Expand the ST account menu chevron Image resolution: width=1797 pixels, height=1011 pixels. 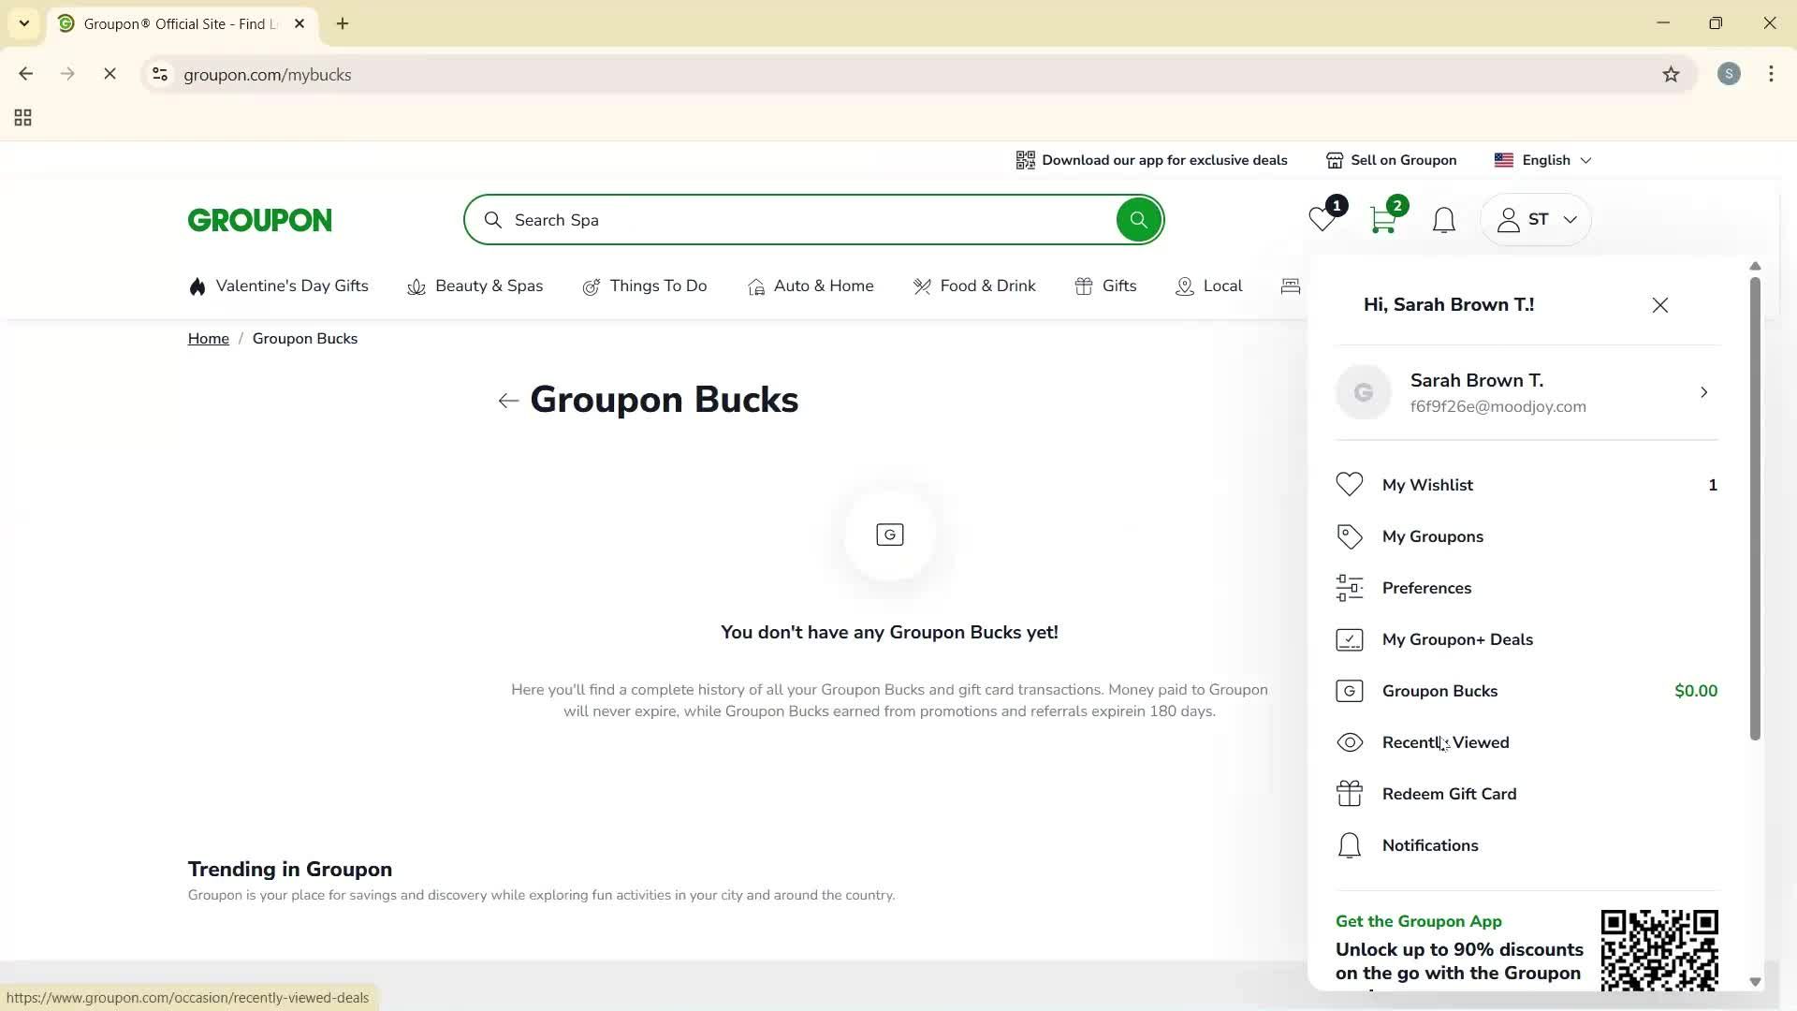click(x=1571, y=219)
